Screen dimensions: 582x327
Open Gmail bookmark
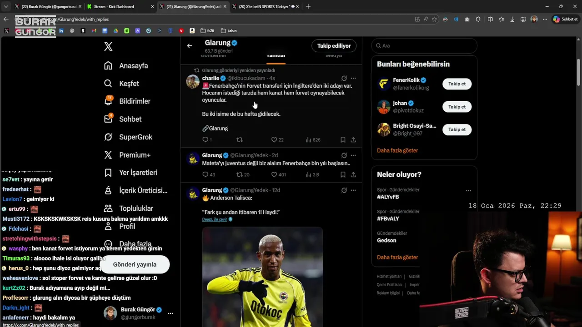[94, 31]
